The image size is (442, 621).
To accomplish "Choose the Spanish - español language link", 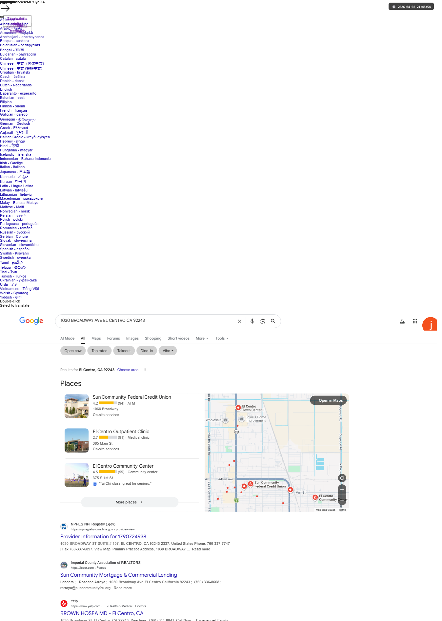I will 15,249.
